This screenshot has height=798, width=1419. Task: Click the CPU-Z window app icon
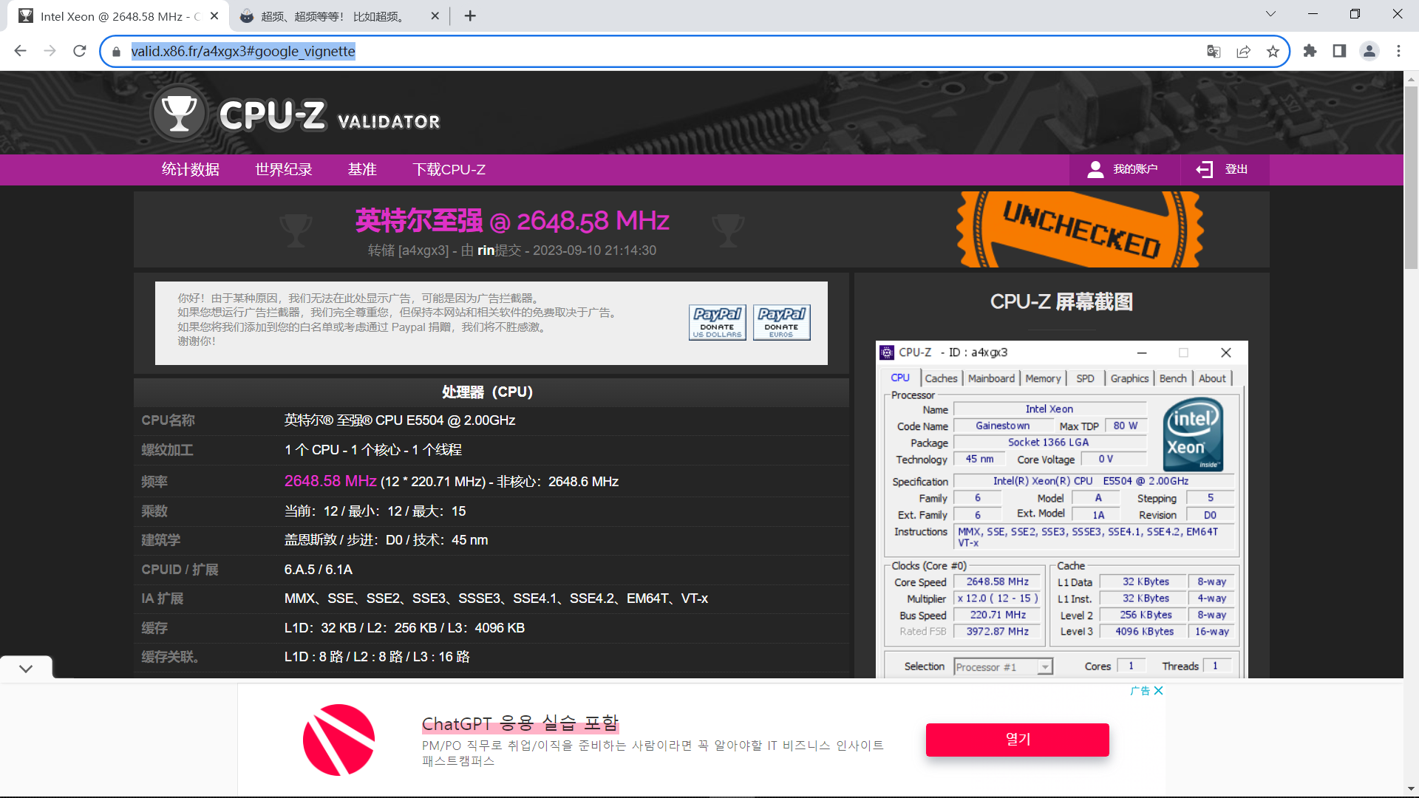pos(887,352)
